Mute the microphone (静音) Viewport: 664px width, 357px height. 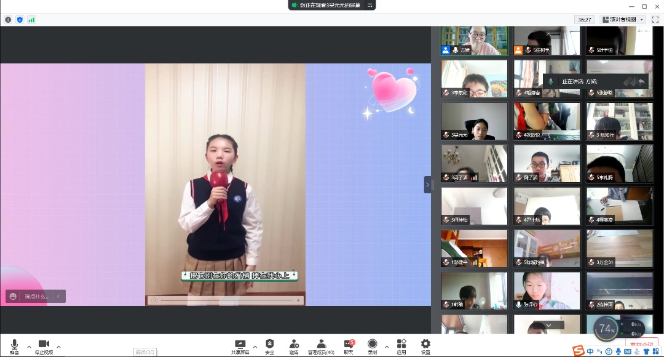click(x=14, y=345)
